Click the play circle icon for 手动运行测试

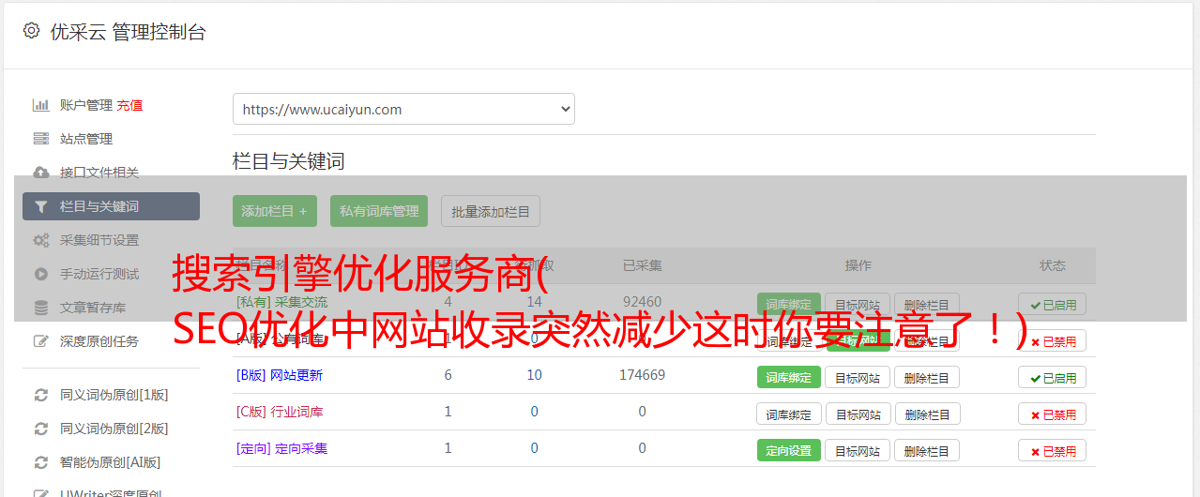[x=41, y=274]
